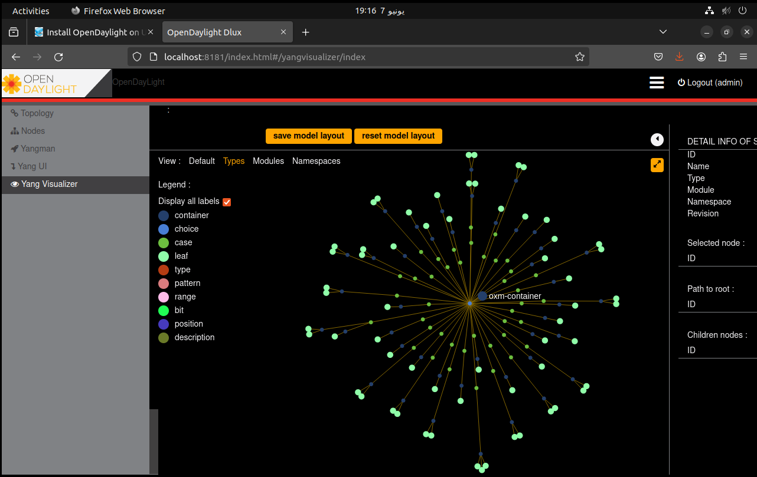Click save model layout button

309,136
